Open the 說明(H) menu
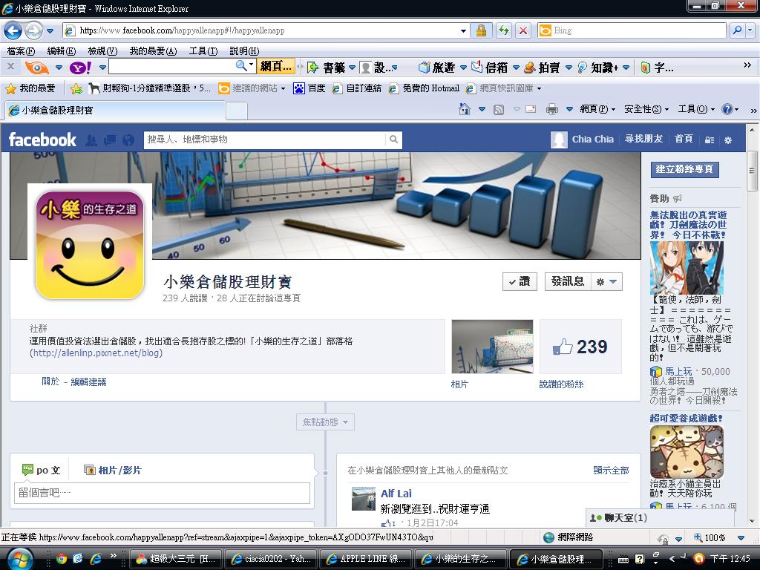 tap(244, 51)
